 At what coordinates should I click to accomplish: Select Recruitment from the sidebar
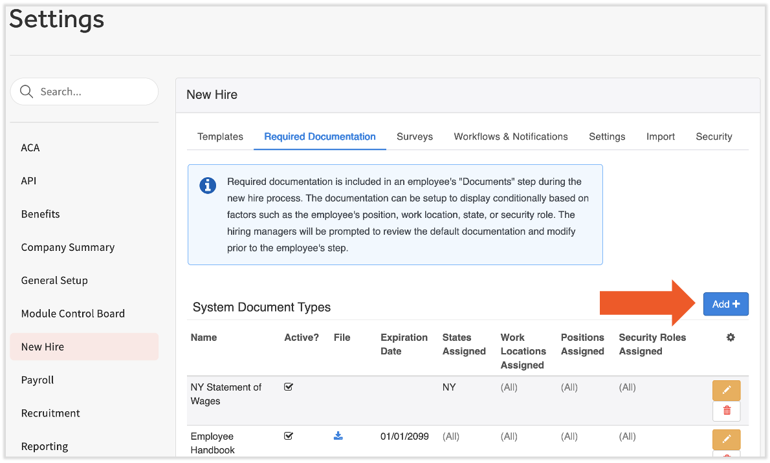(50, 413)
